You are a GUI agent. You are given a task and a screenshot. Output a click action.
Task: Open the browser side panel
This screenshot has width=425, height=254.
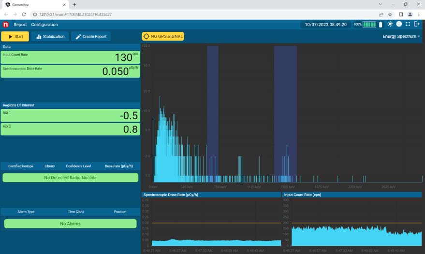click(401, 14)
